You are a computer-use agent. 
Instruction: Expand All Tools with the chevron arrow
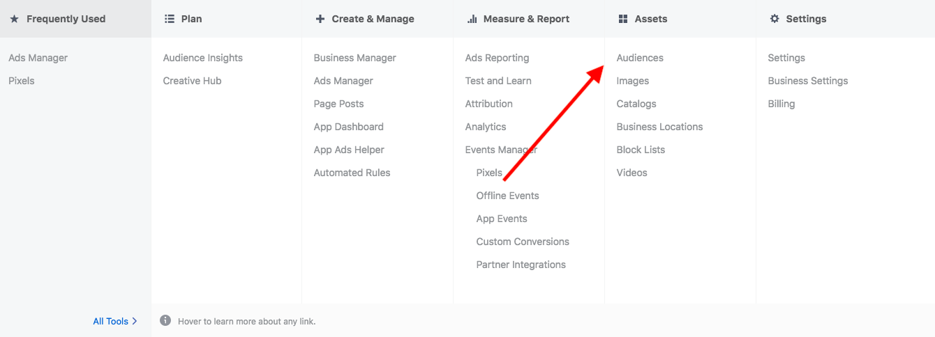point(135,321)
